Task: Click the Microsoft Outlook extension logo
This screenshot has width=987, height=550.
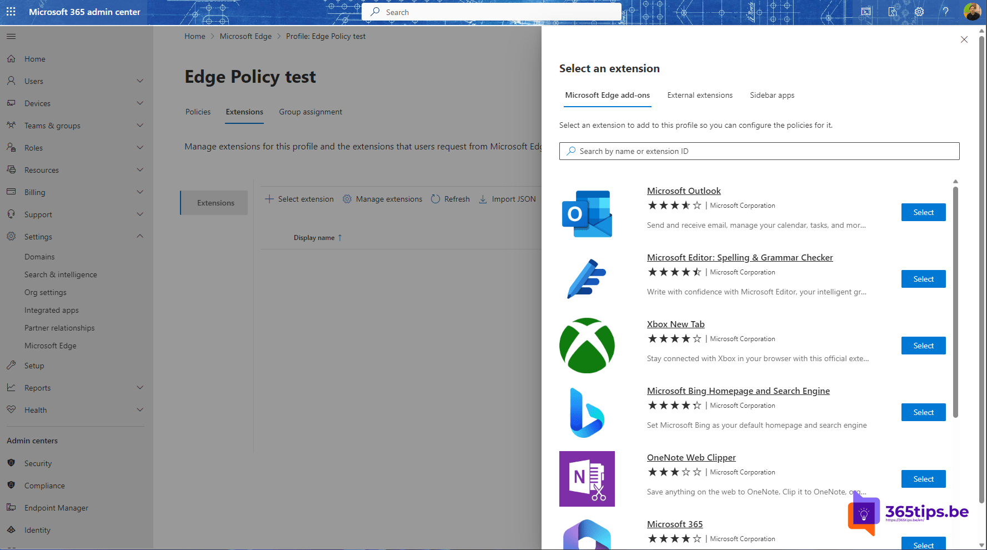Action: click(587, 213)
